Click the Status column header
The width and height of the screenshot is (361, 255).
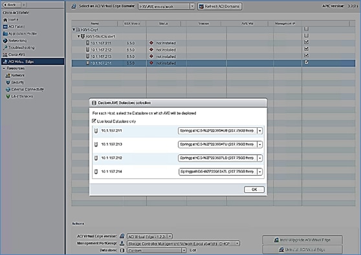coord(163,23)
